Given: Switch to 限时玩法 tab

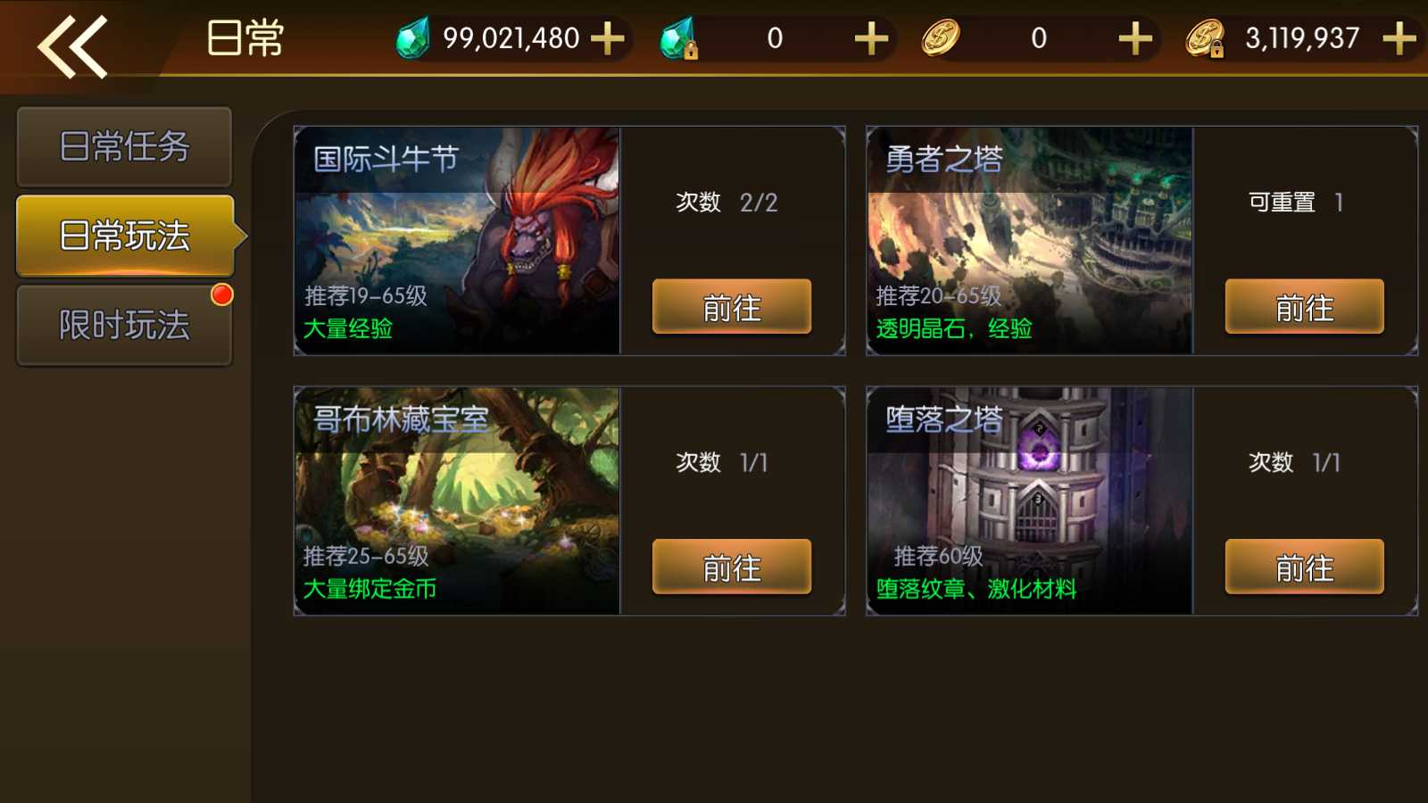Looking at the screenshot, I should pos(124,325).
